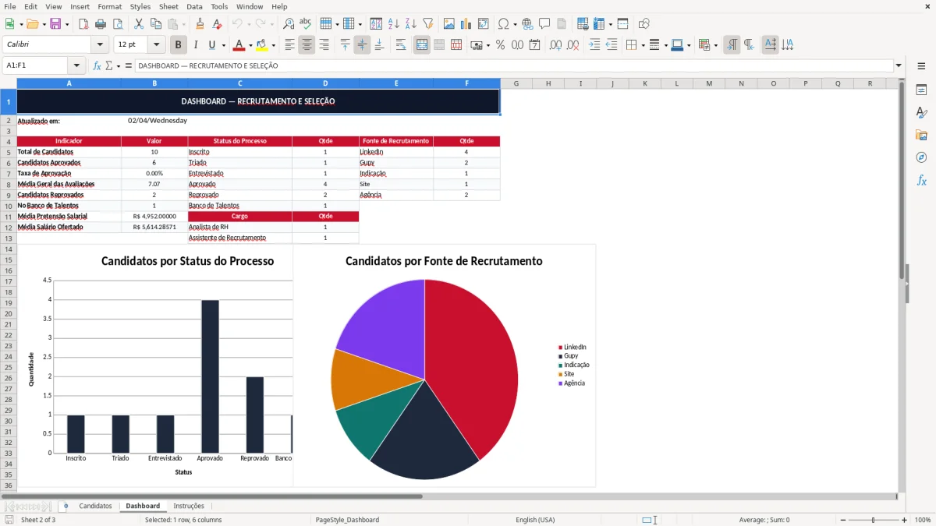Image resolution: width=936 pixels, height=526 pixels.
Task: Toggle Bold formatting
Action: tap(178, 45)
